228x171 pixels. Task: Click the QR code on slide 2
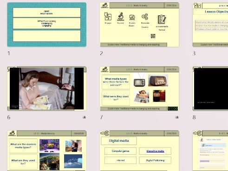(153, 36)
